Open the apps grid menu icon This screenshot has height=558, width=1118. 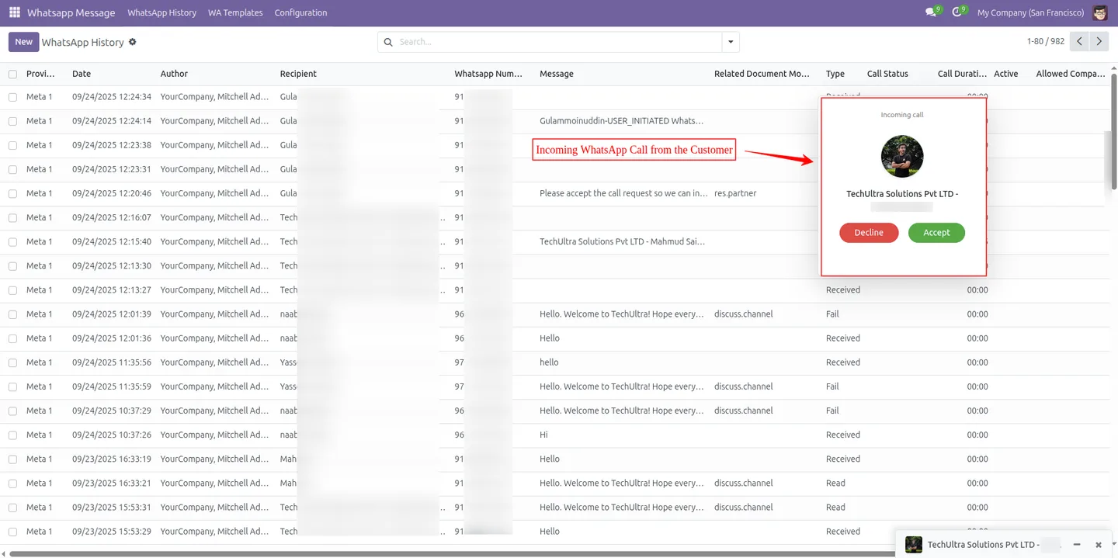(x=14, y=12)
